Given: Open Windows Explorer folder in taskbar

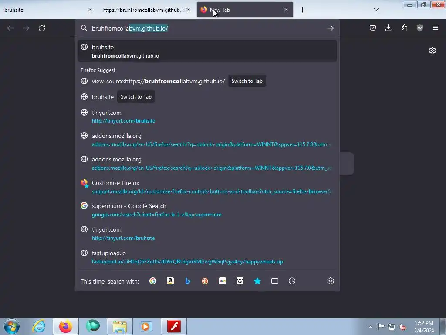Looking at the screenshot, I should click(120, 326).
